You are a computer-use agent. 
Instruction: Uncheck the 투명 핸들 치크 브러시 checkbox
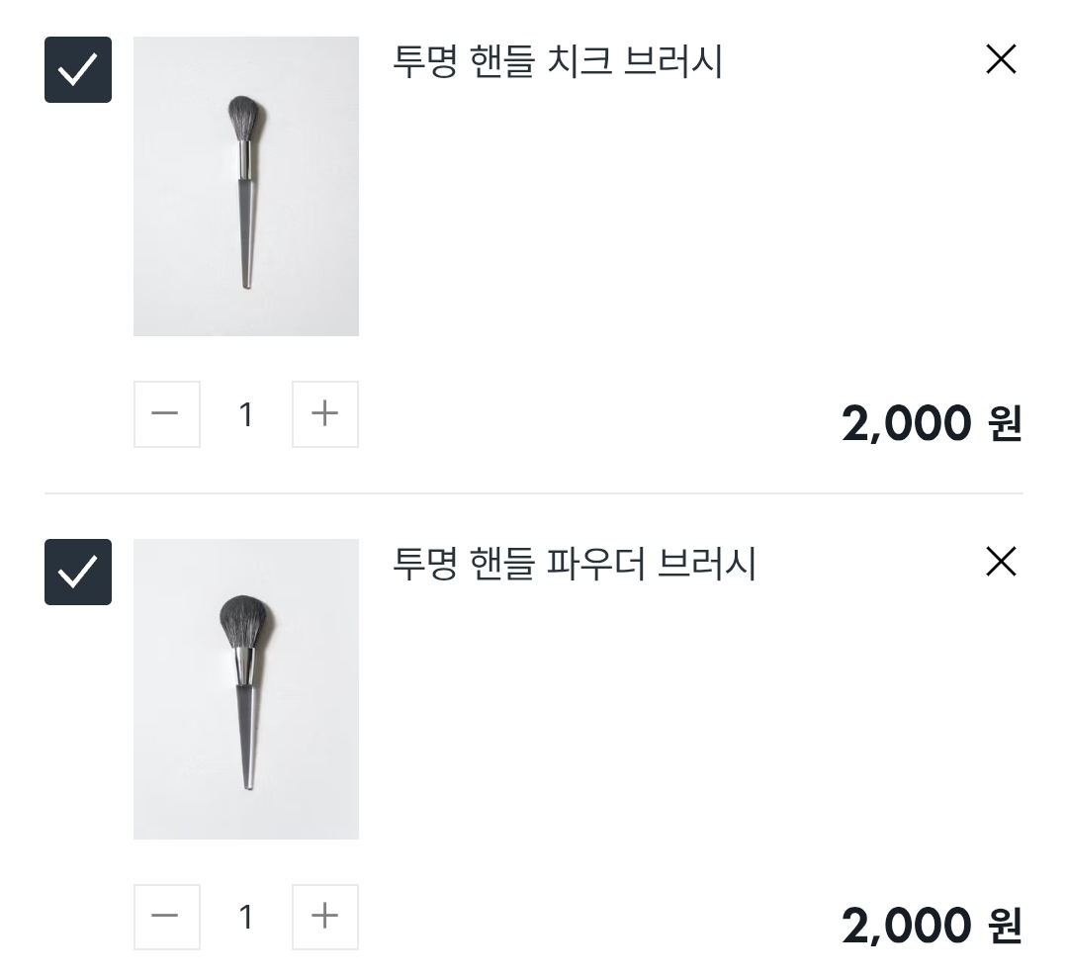[78, 70]
